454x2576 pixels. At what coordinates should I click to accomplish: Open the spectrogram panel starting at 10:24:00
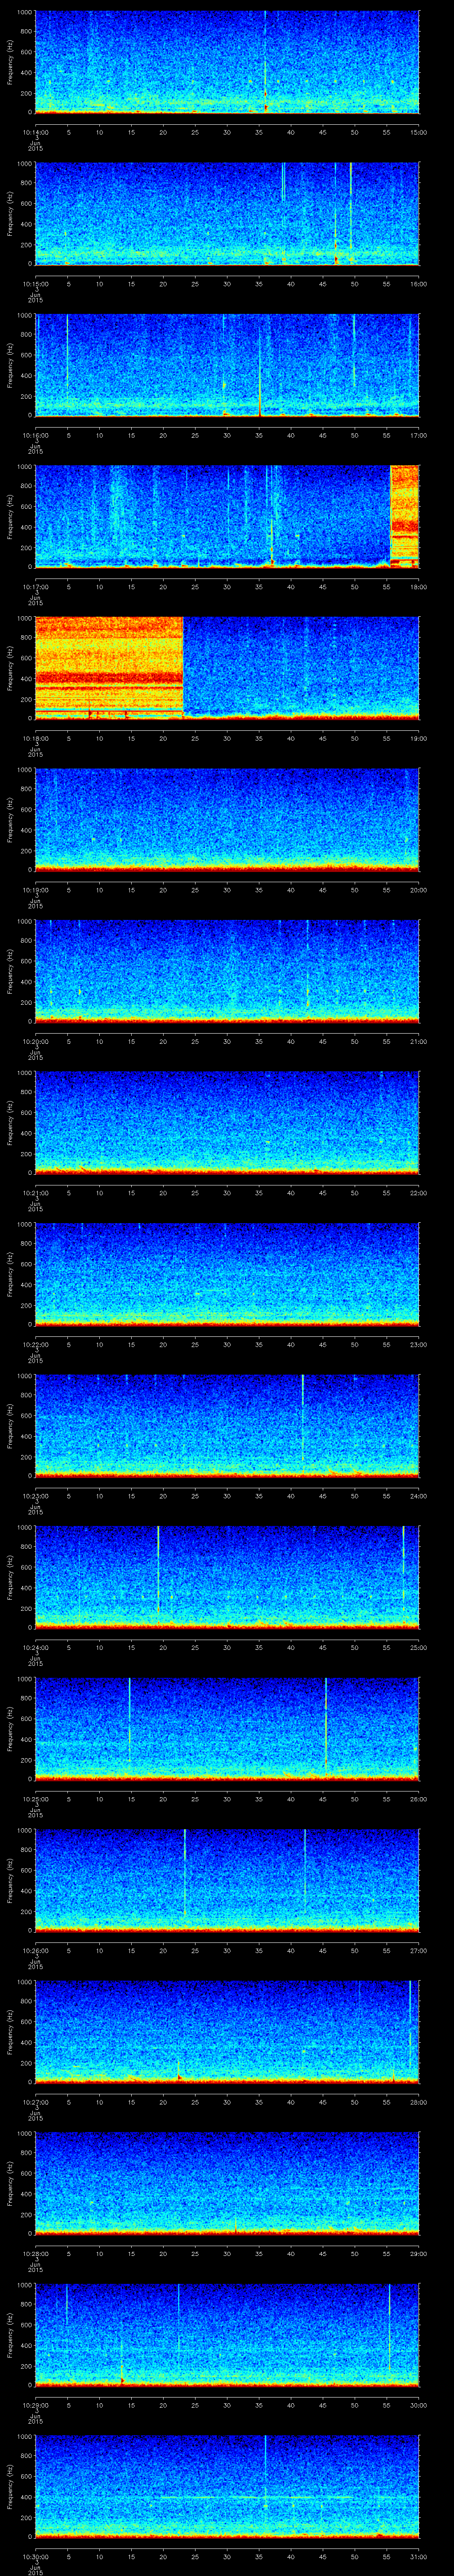tap(227, 1577)
